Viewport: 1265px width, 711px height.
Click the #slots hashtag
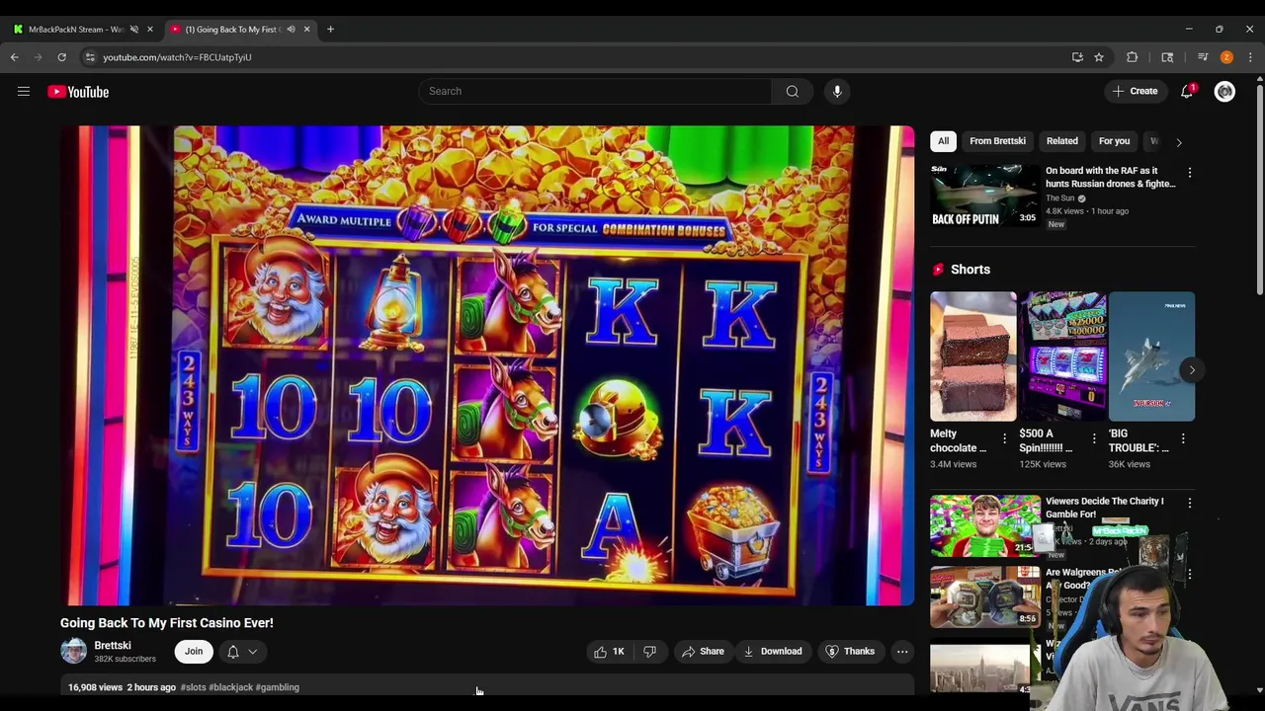coord(193,687)
